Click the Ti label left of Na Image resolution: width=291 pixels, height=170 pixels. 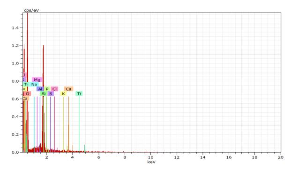(26, 85)
